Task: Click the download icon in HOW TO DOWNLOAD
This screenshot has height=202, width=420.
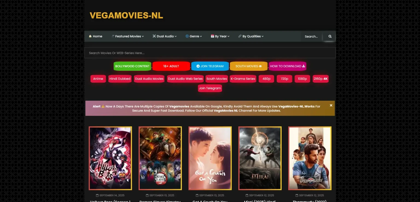Action: [x=304, y=66]
